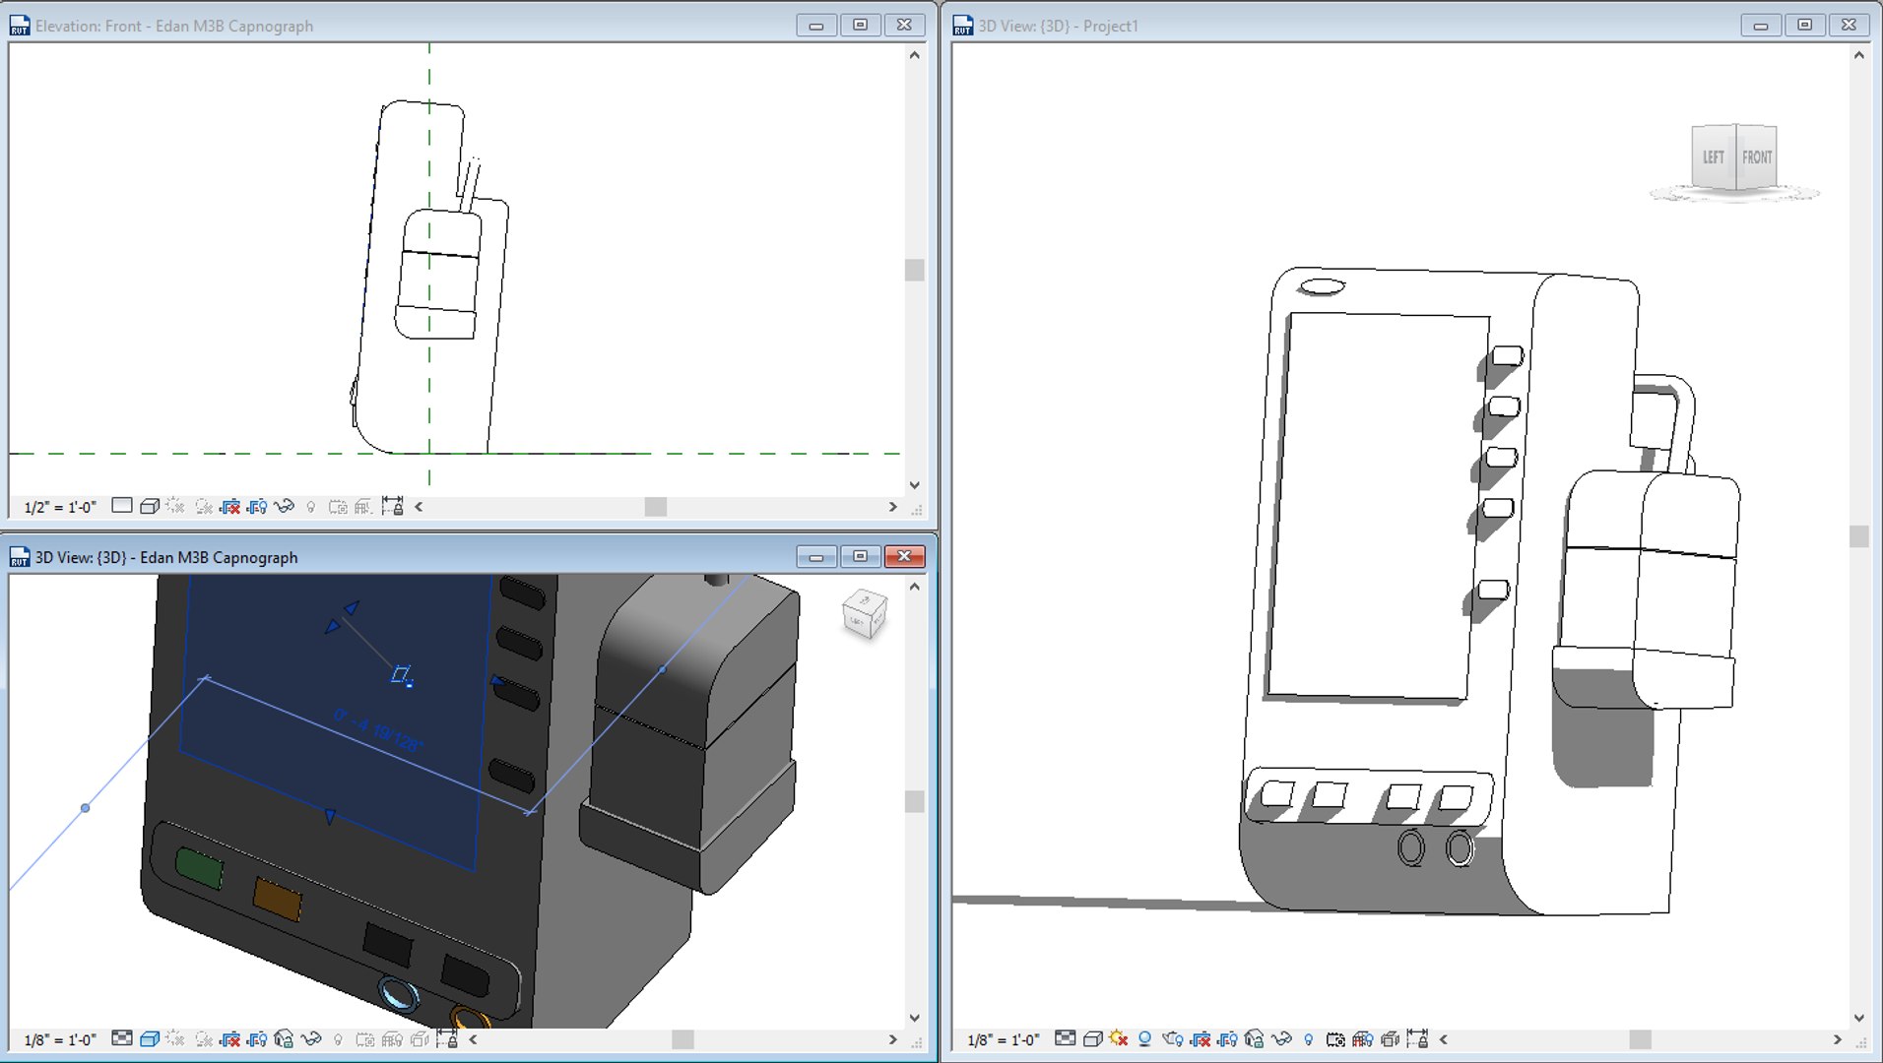Click the scroll right arrow in Elevation Front view
This screenshot has height=1063, width=1883.
click(893, 507)
